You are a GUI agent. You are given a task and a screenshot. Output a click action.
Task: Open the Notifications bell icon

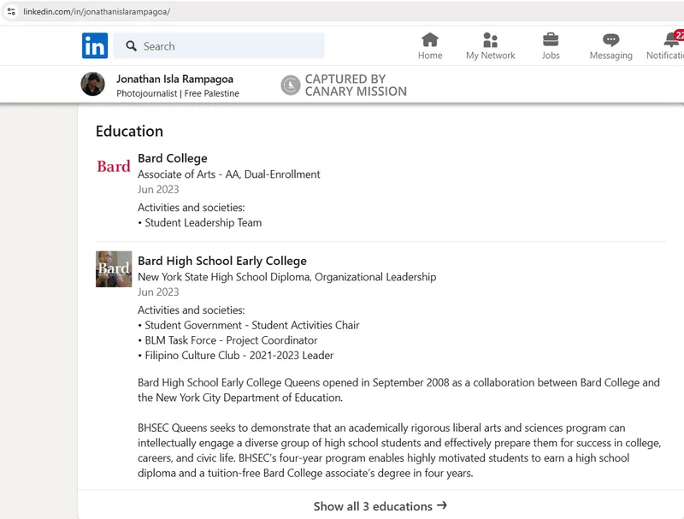click(x=672, y=40)
